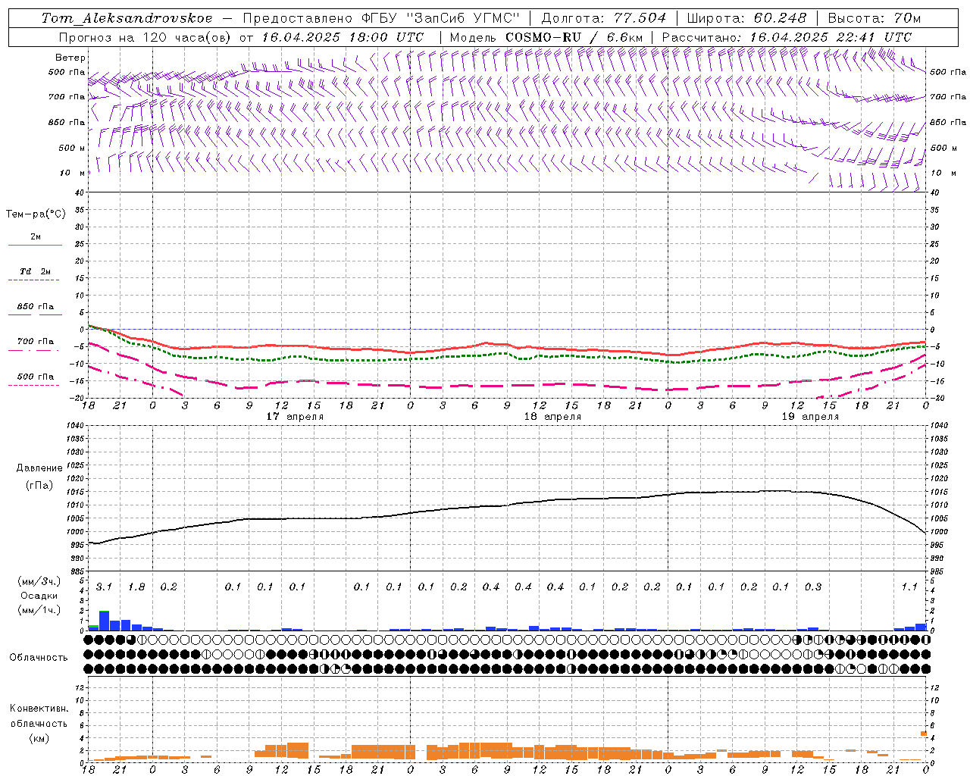
Task: Click the (мм/1ч.) units label
Action: point(39,610)
